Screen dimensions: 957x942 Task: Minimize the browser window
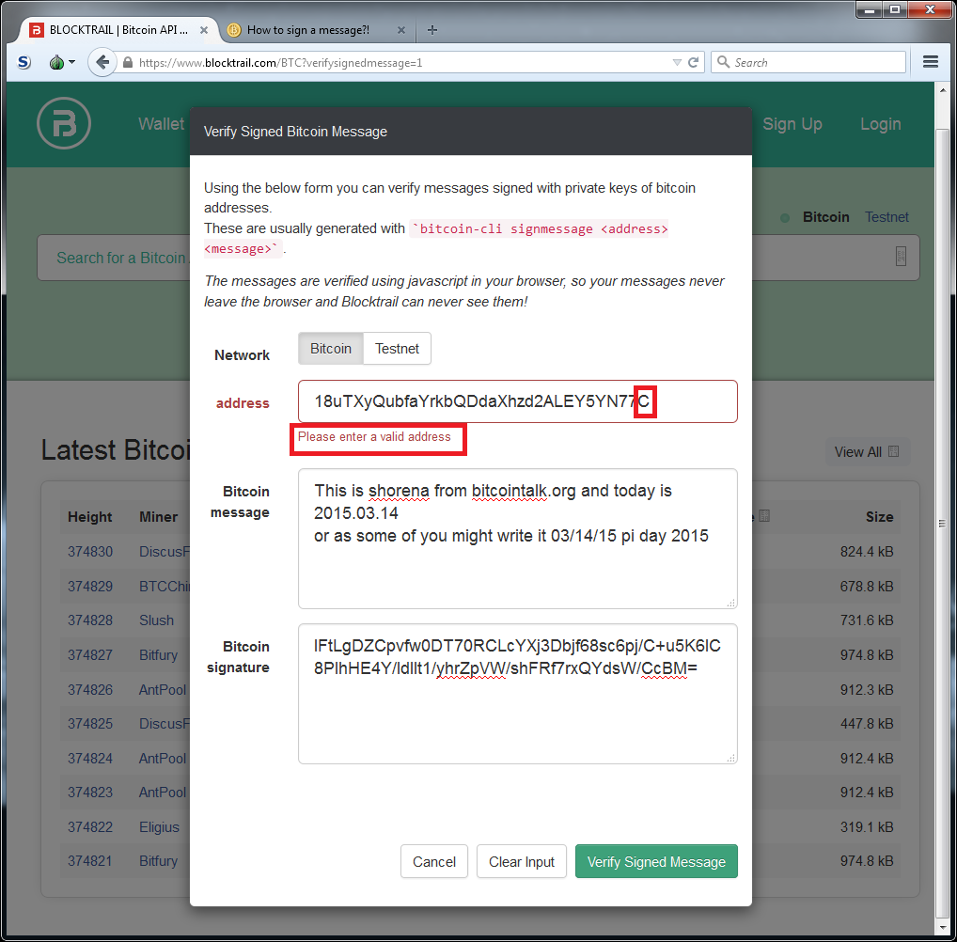[x=870, y=9]
